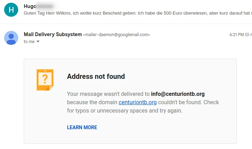The image size is (252, 149).
Task: Click the Mail Delivery Subsystem profile avatar
Action: click(x=11, y=38)
